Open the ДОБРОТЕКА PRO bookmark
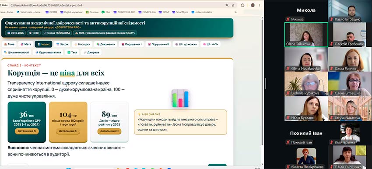This screenshot has height=169, width=372. [x=124, y=12]
